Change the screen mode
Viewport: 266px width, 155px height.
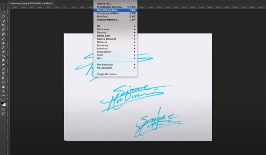(3, 114)
